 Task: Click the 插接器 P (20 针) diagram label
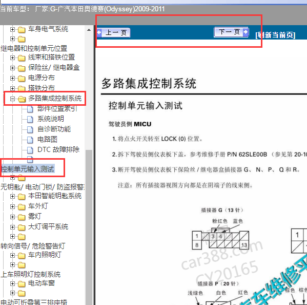tap(218, 283)
